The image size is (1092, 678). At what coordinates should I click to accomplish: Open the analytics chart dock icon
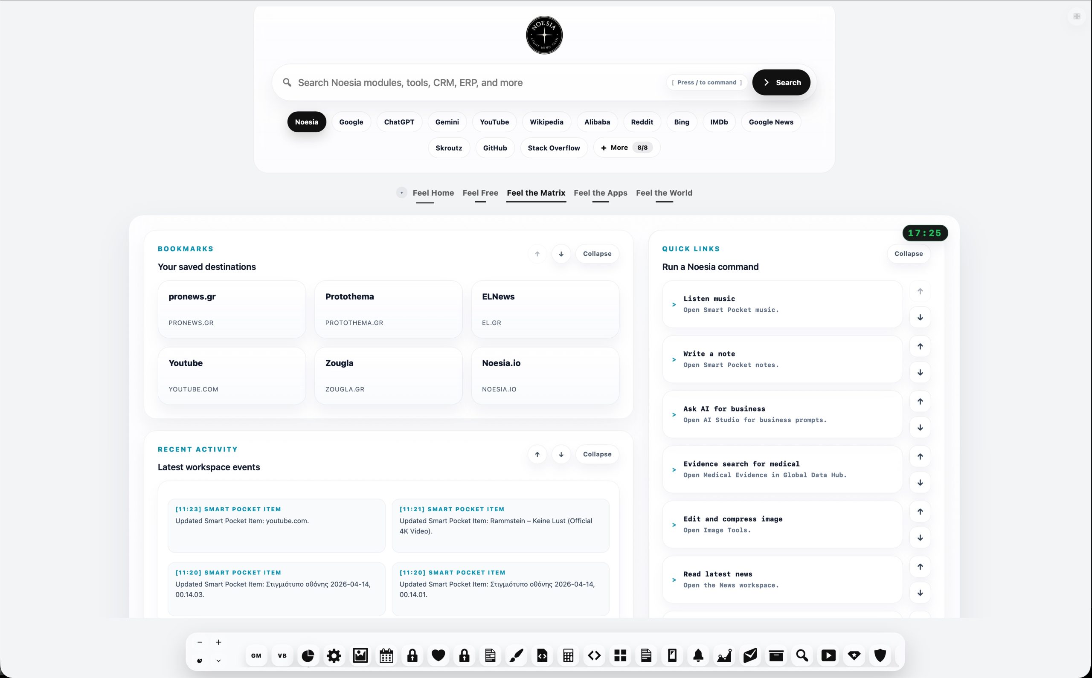point(724,655)
